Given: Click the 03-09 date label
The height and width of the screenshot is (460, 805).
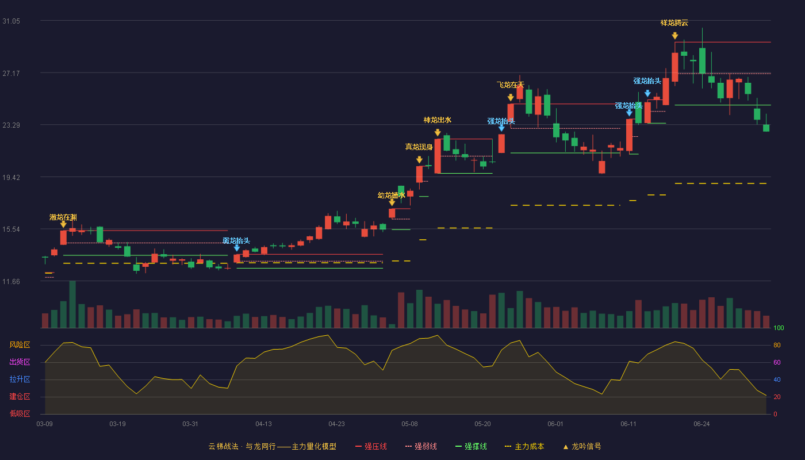Looking at the screenshot, I should click(44, 424).
